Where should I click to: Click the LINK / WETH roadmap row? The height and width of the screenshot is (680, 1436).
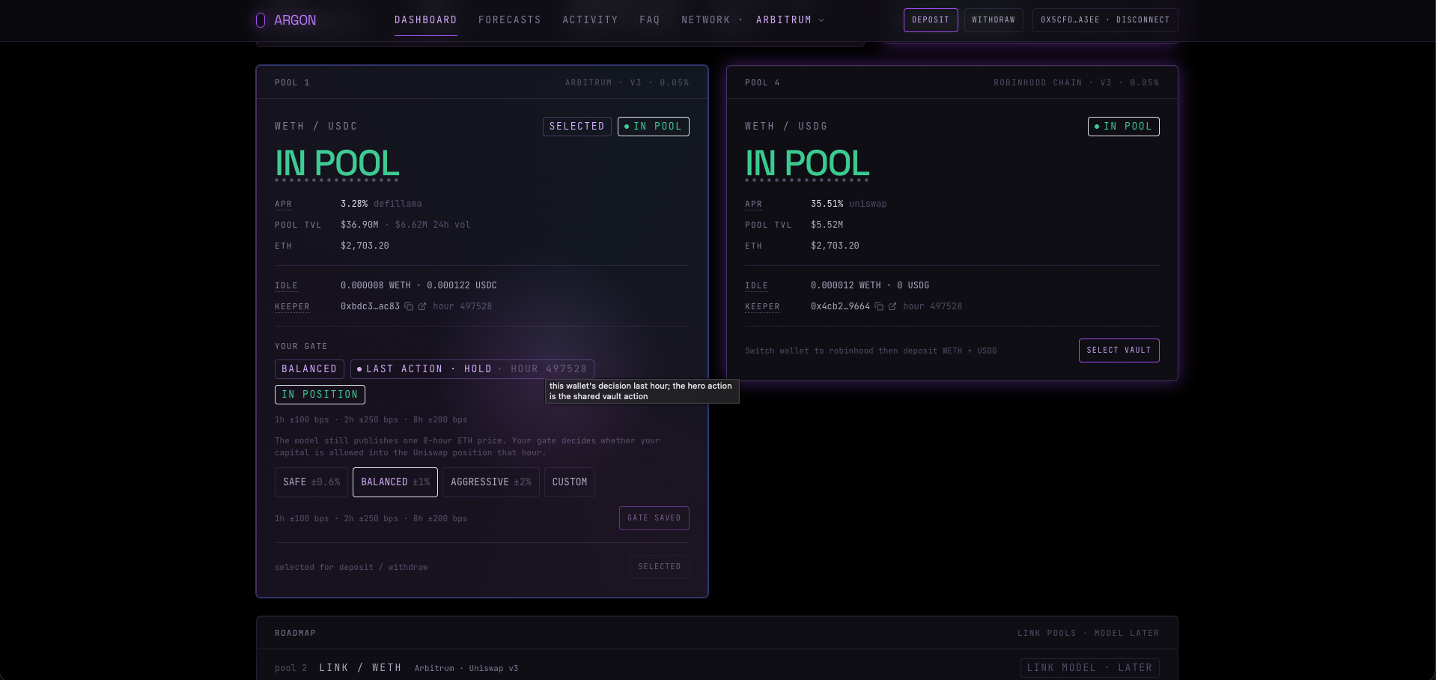pos(717,668)
